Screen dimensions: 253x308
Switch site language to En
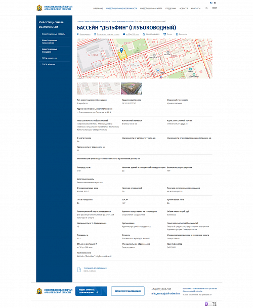click(x=215, y=3)
